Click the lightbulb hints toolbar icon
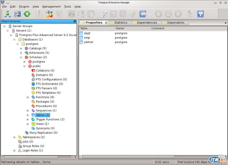The width and height of the screenshot is (228, 165). point(191,14)
